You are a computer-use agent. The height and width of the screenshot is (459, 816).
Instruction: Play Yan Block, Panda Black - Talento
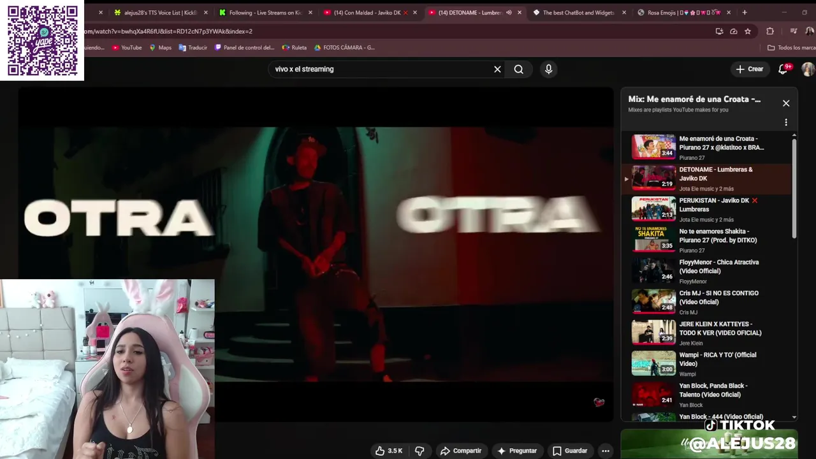coord(706,395)
